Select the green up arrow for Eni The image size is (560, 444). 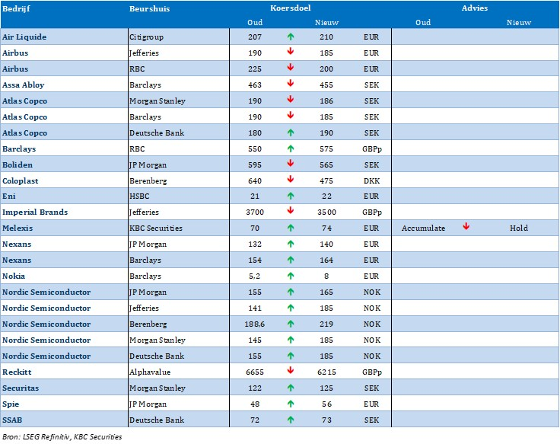(x=291, y=196)
